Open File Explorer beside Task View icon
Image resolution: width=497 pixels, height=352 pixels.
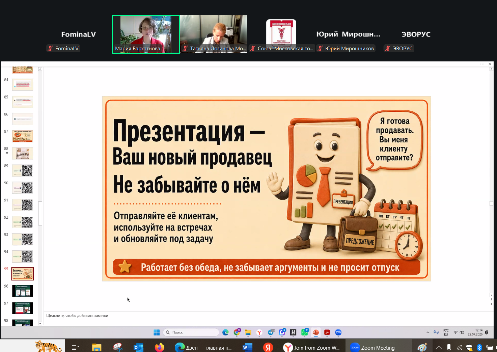click(97, 347)
